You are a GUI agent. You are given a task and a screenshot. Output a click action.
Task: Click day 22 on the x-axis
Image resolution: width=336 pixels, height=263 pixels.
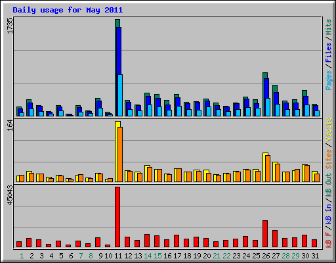[226, 256]
